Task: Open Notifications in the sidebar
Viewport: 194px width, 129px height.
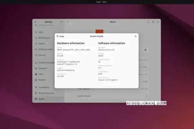Action: (x=48, y=38)
